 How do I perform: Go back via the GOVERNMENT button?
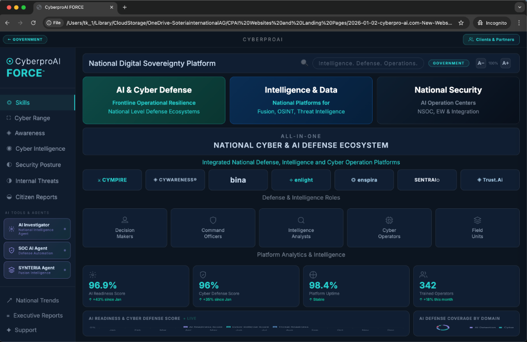click(x=25, y=39)
